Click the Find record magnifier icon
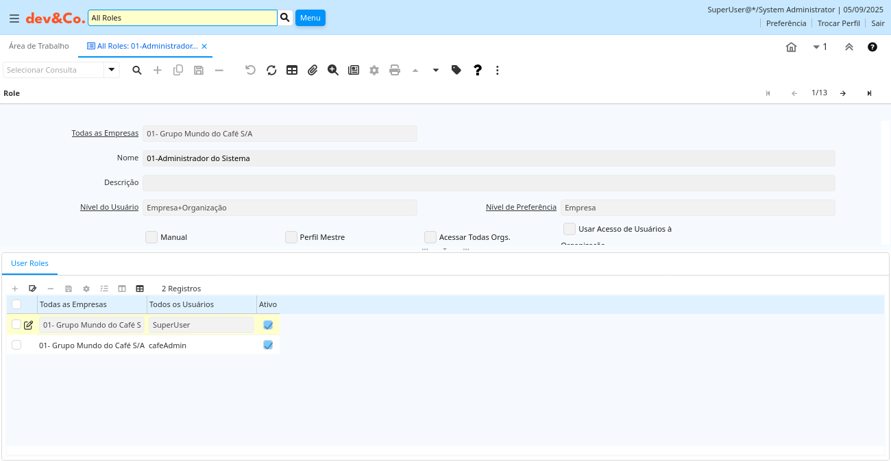The width and height of the screenshot is (891, 462). click(x=137, y=70)
